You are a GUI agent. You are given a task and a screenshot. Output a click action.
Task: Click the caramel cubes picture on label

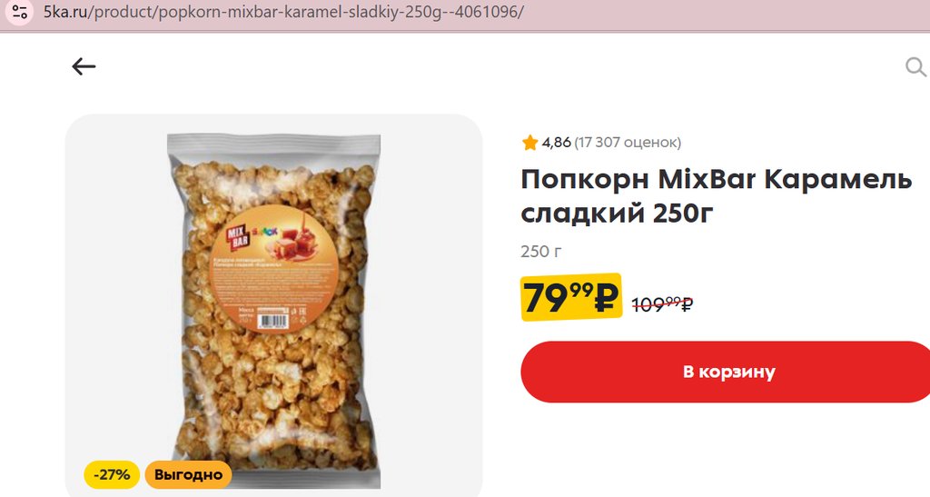click(296, 242)
